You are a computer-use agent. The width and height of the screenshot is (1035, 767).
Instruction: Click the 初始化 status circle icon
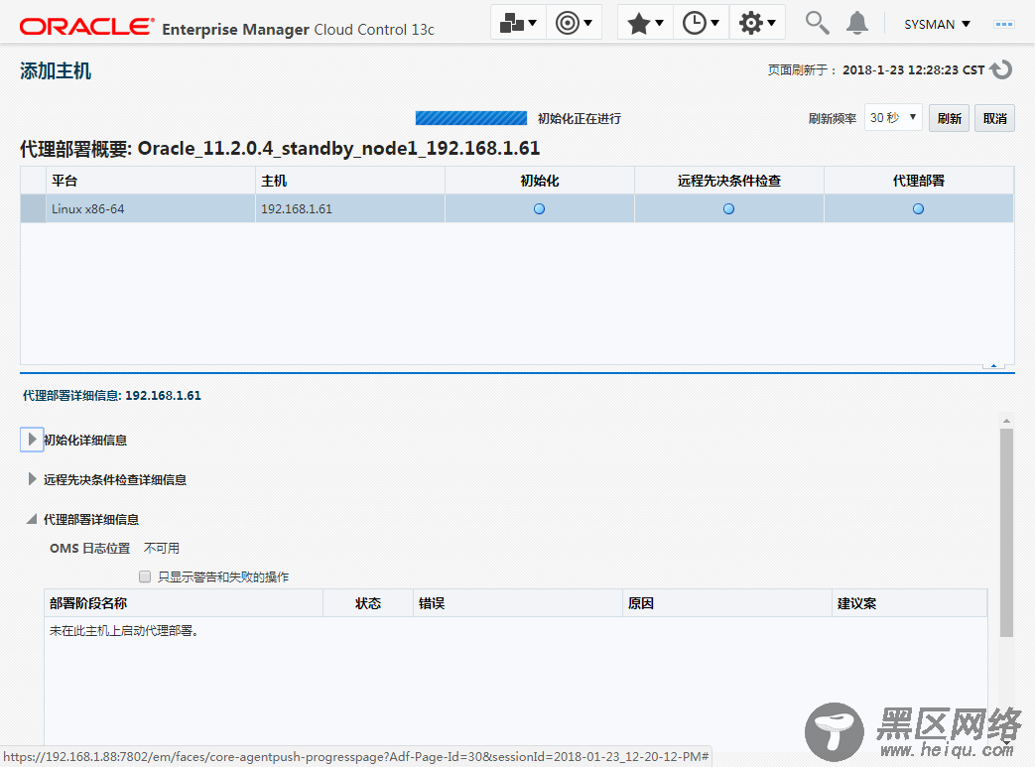539,208
